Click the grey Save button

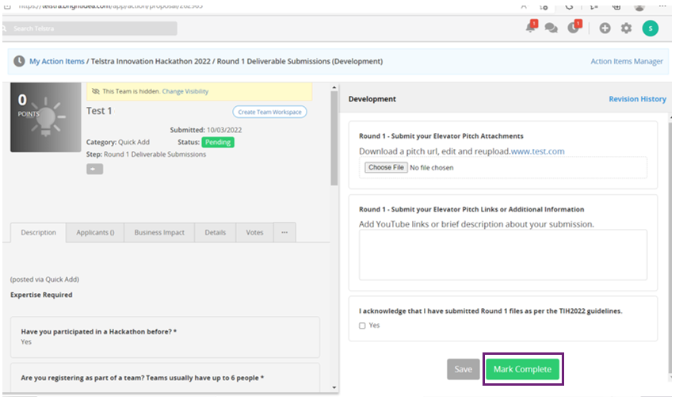pos(463,369)
